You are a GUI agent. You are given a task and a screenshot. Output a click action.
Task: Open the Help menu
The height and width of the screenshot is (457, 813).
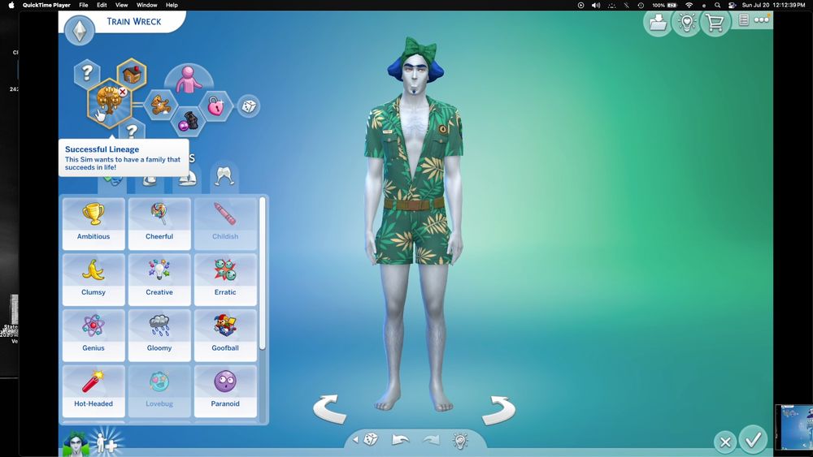pos(172,5)
